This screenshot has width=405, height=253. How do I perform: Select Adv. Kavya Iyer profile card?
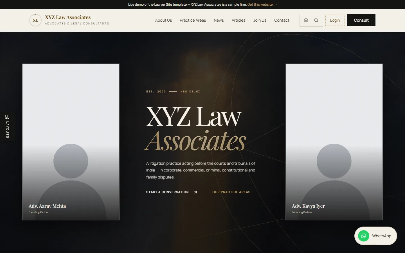(334, 142)
